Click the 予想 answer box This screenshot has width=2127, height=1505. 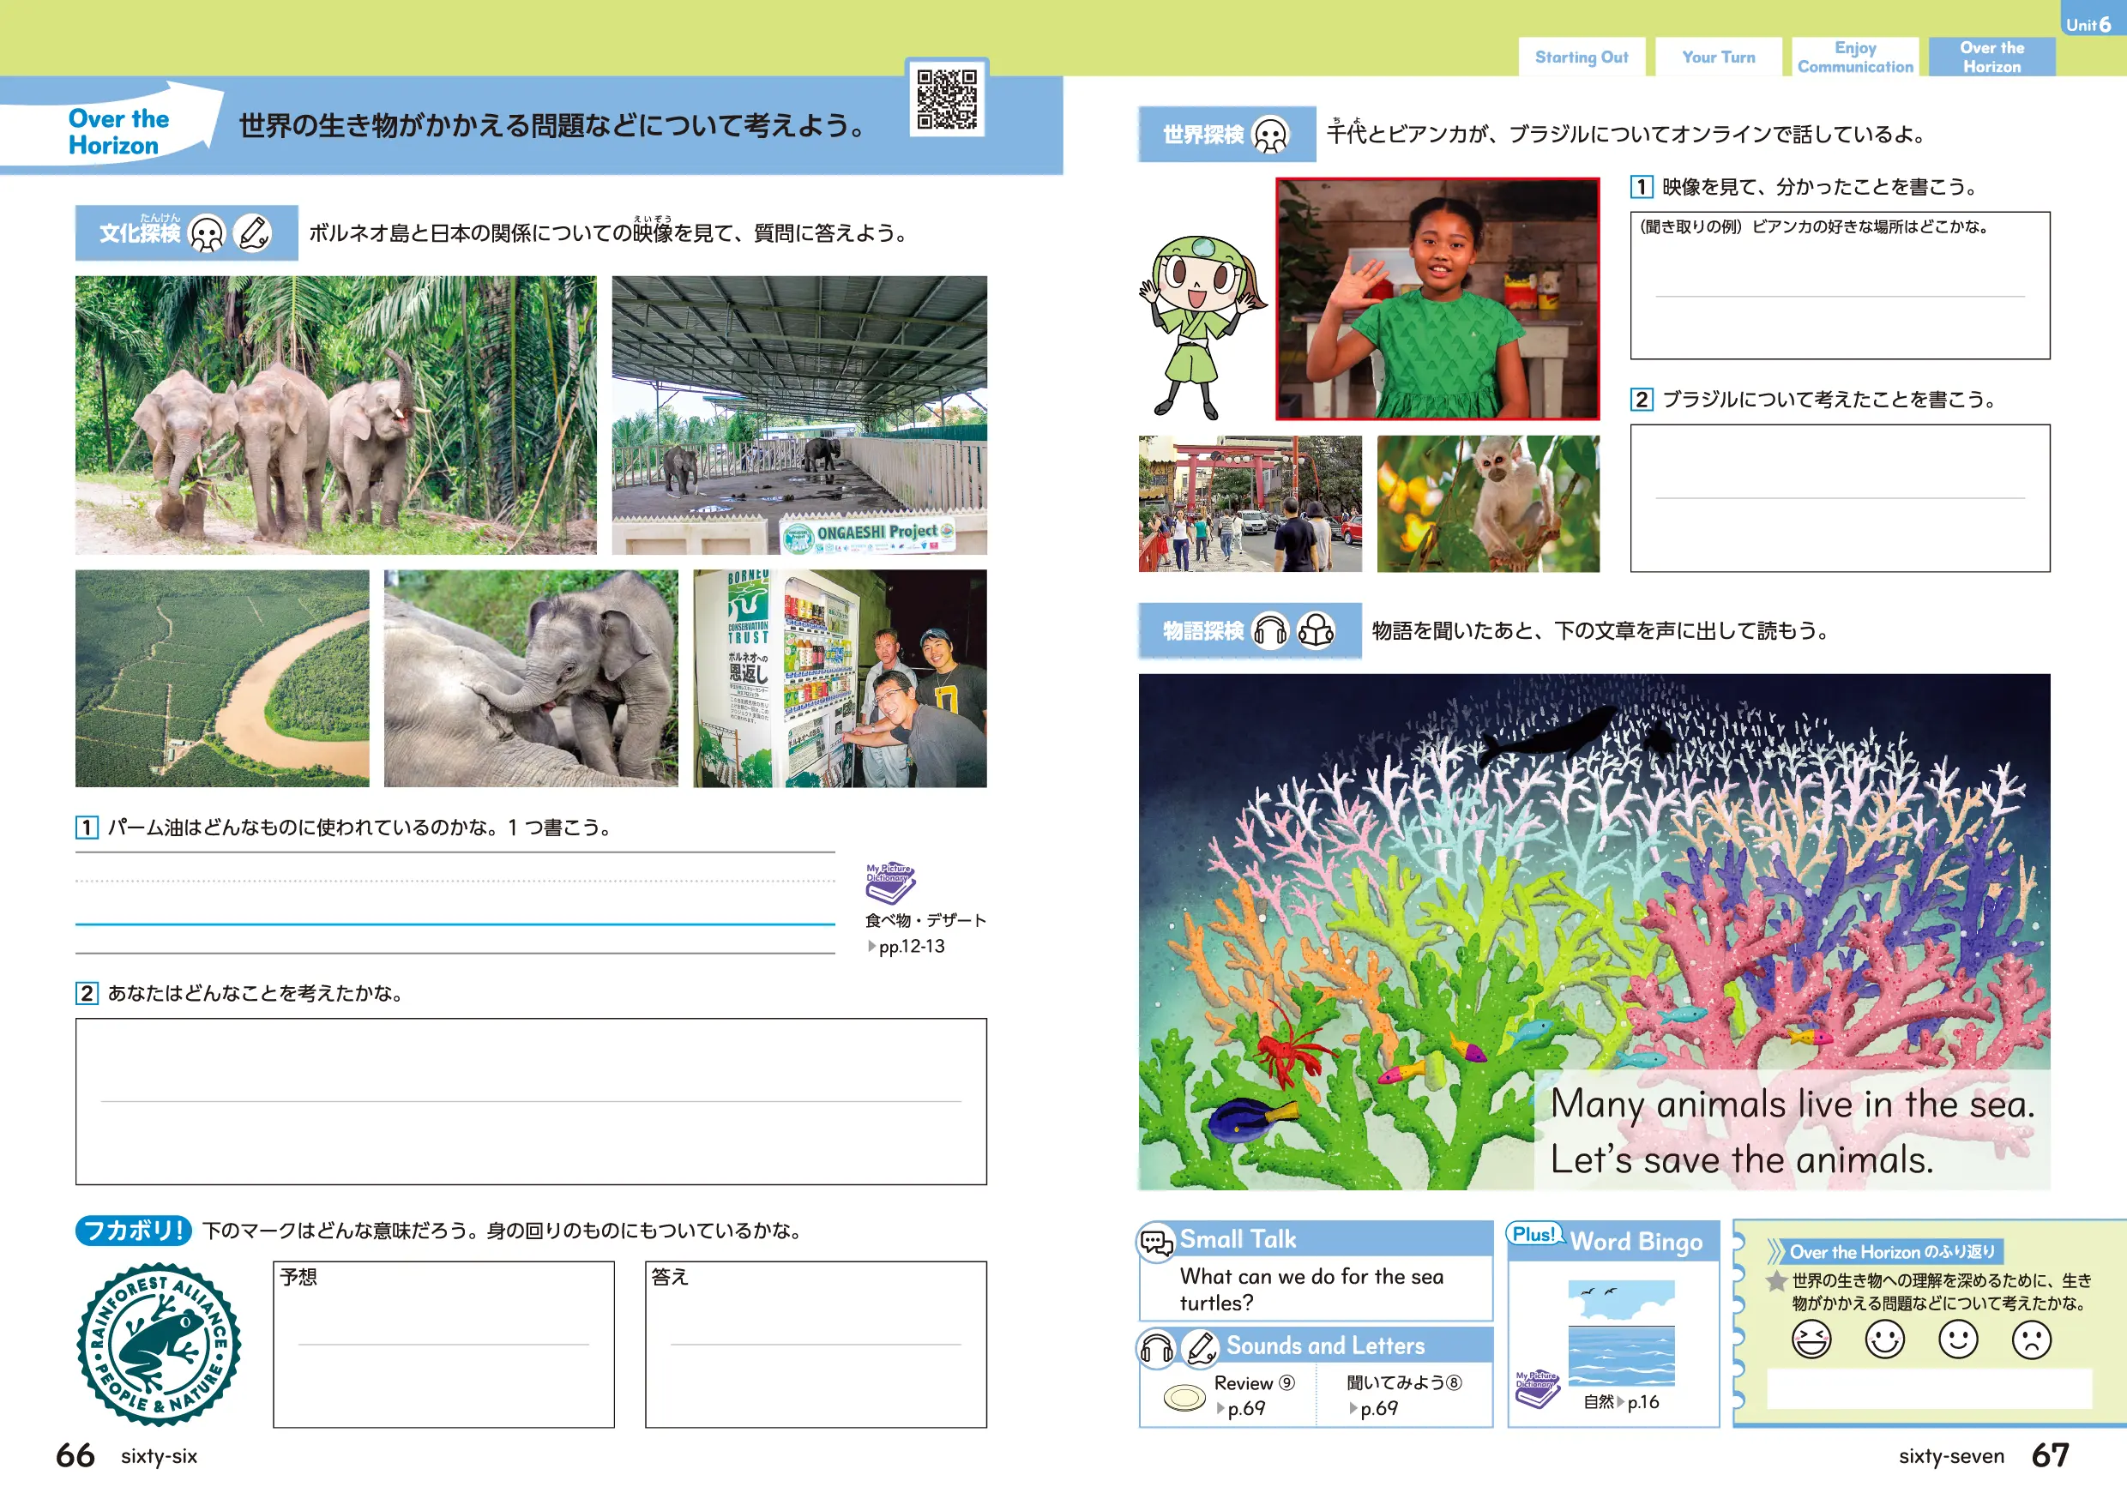point(443,1344)
